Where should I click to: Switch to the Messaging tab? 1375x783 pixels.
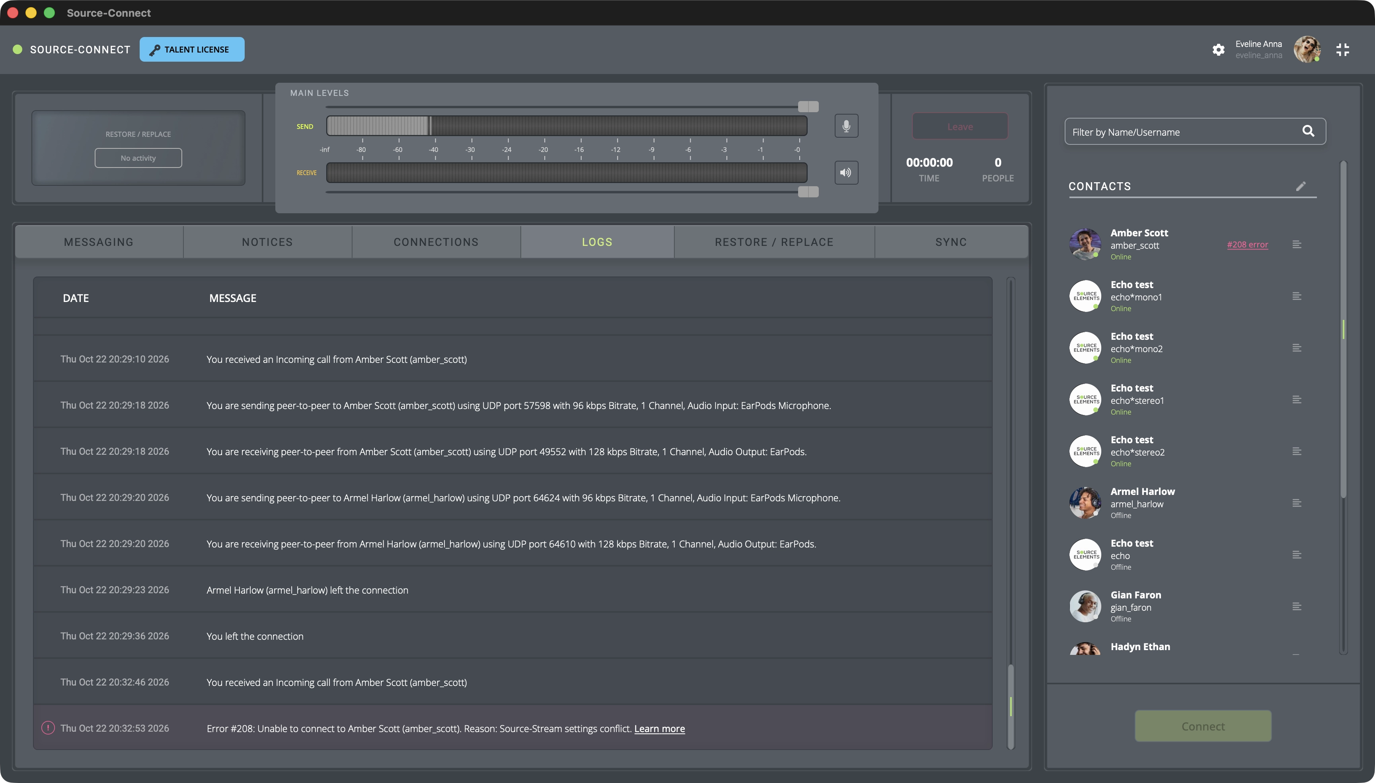point(99,242)
